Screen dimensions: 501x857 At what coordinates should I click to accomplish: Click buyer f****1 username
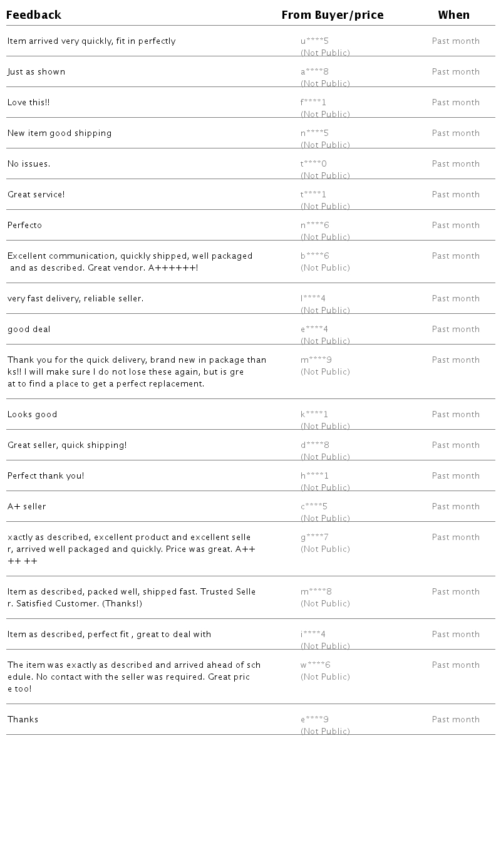313,103
